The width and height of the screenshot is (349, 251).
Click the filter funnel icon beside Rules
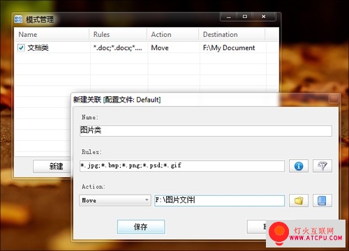(322, 166)
